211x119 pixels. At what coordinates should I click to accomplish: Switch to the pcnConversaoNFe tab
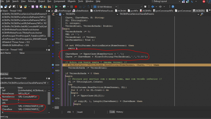point(163,11)
